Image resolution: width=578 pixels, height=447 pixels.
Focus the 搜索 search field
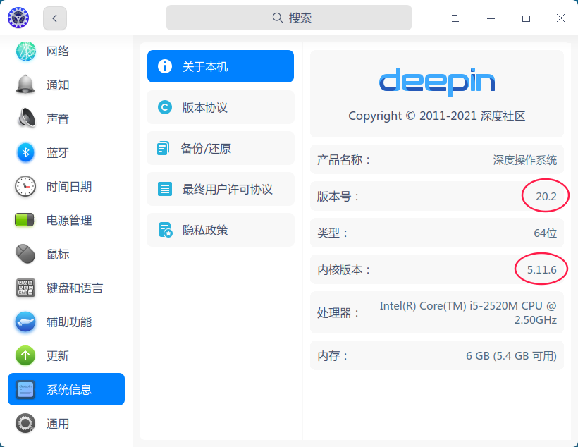[289, 18]
